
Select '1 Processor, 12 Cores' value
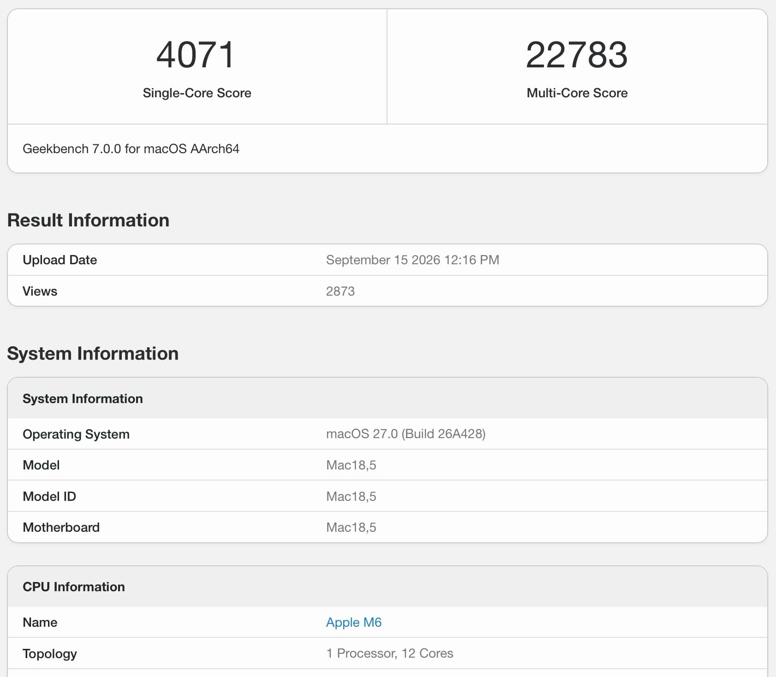[x=389, y=653]
